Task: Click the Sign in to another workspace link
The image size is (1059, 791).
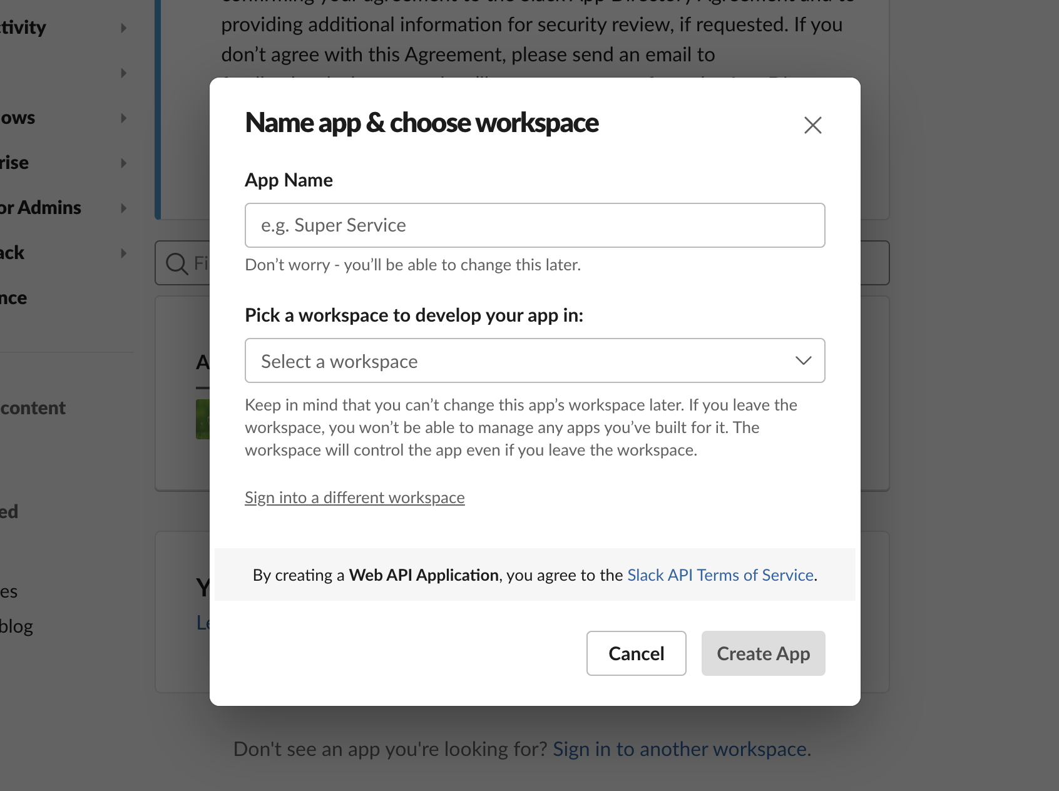Action: click(x=680, y=749)
